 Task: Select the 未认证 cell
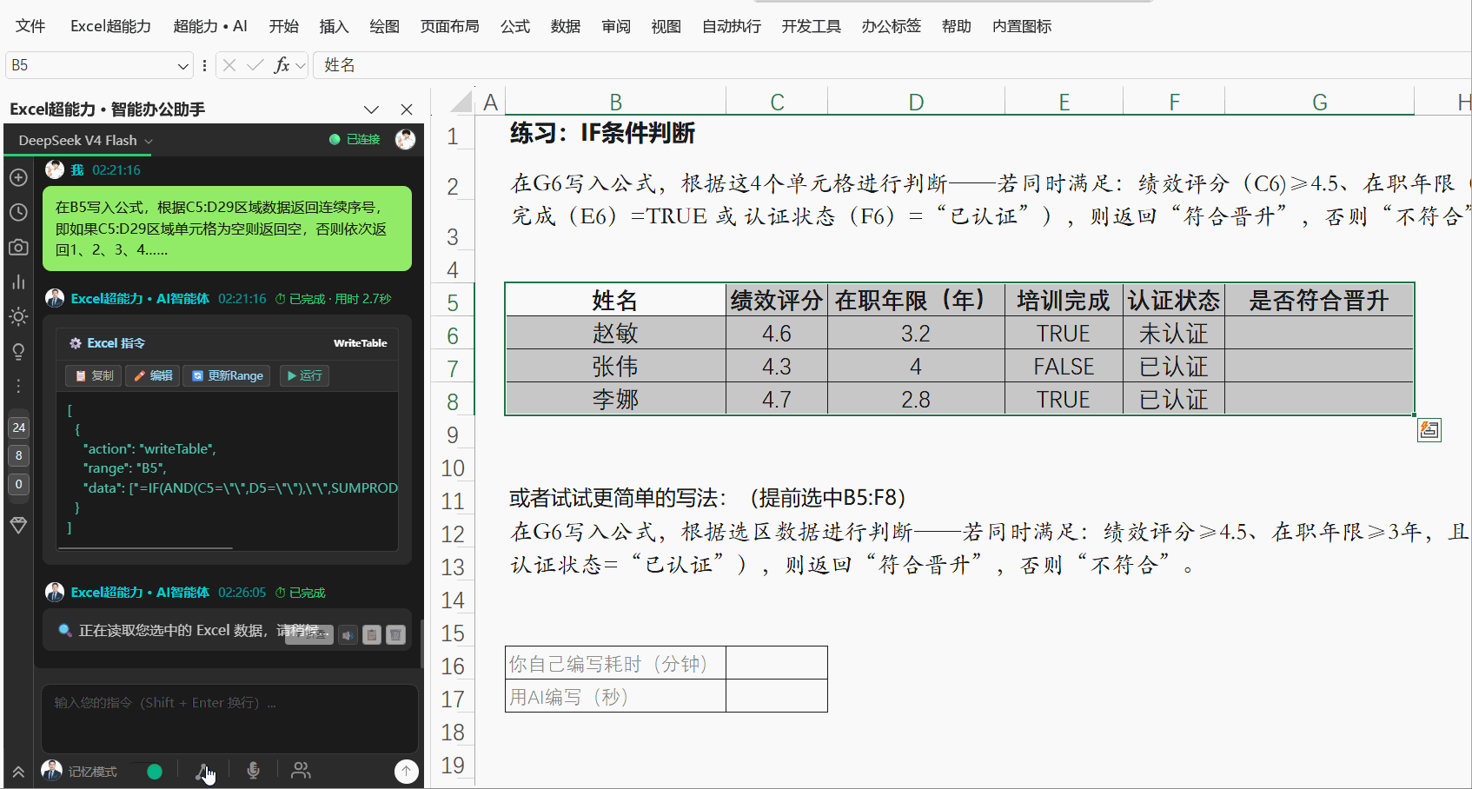(x=1174, y=334)
